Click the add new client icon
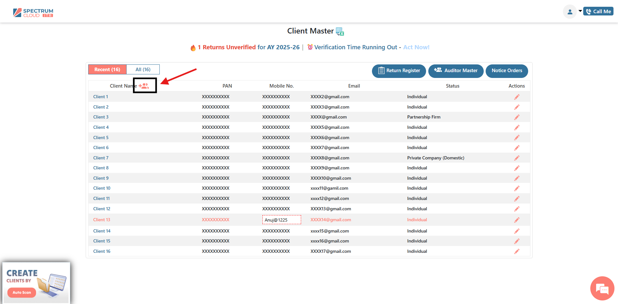This screenshot has width=618, height=304. (144, 86)
